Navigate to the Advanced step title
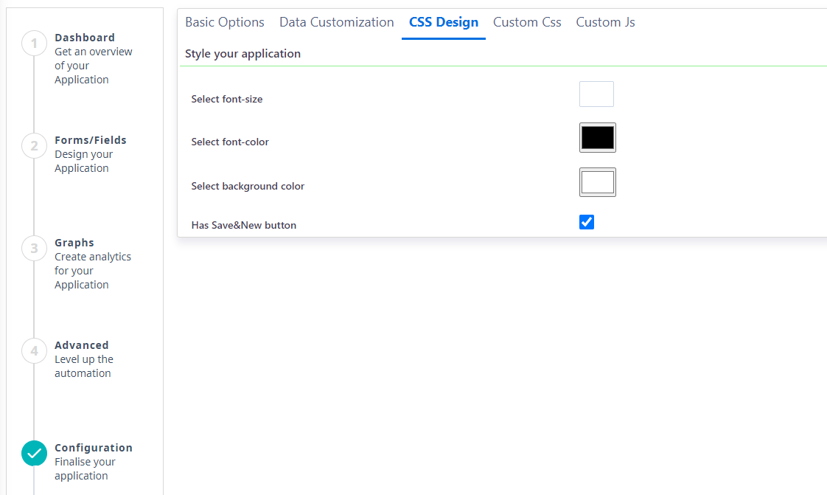The width and height of the screenshot is (827, 495). pos(82,345)
